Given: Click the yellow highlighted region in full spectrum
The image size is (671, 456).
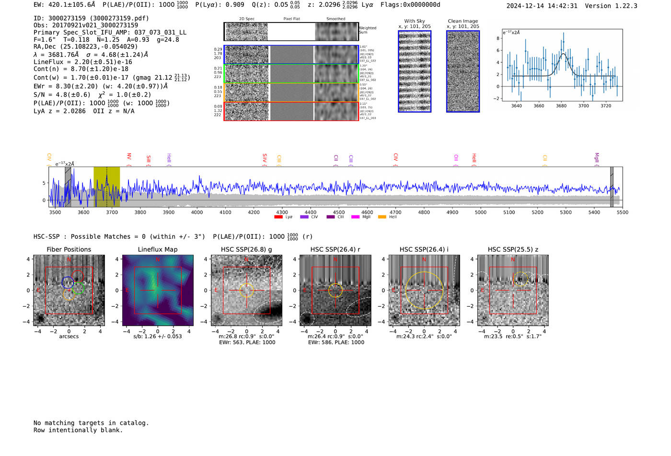Looking at the screenshot, I should [106, 187].
